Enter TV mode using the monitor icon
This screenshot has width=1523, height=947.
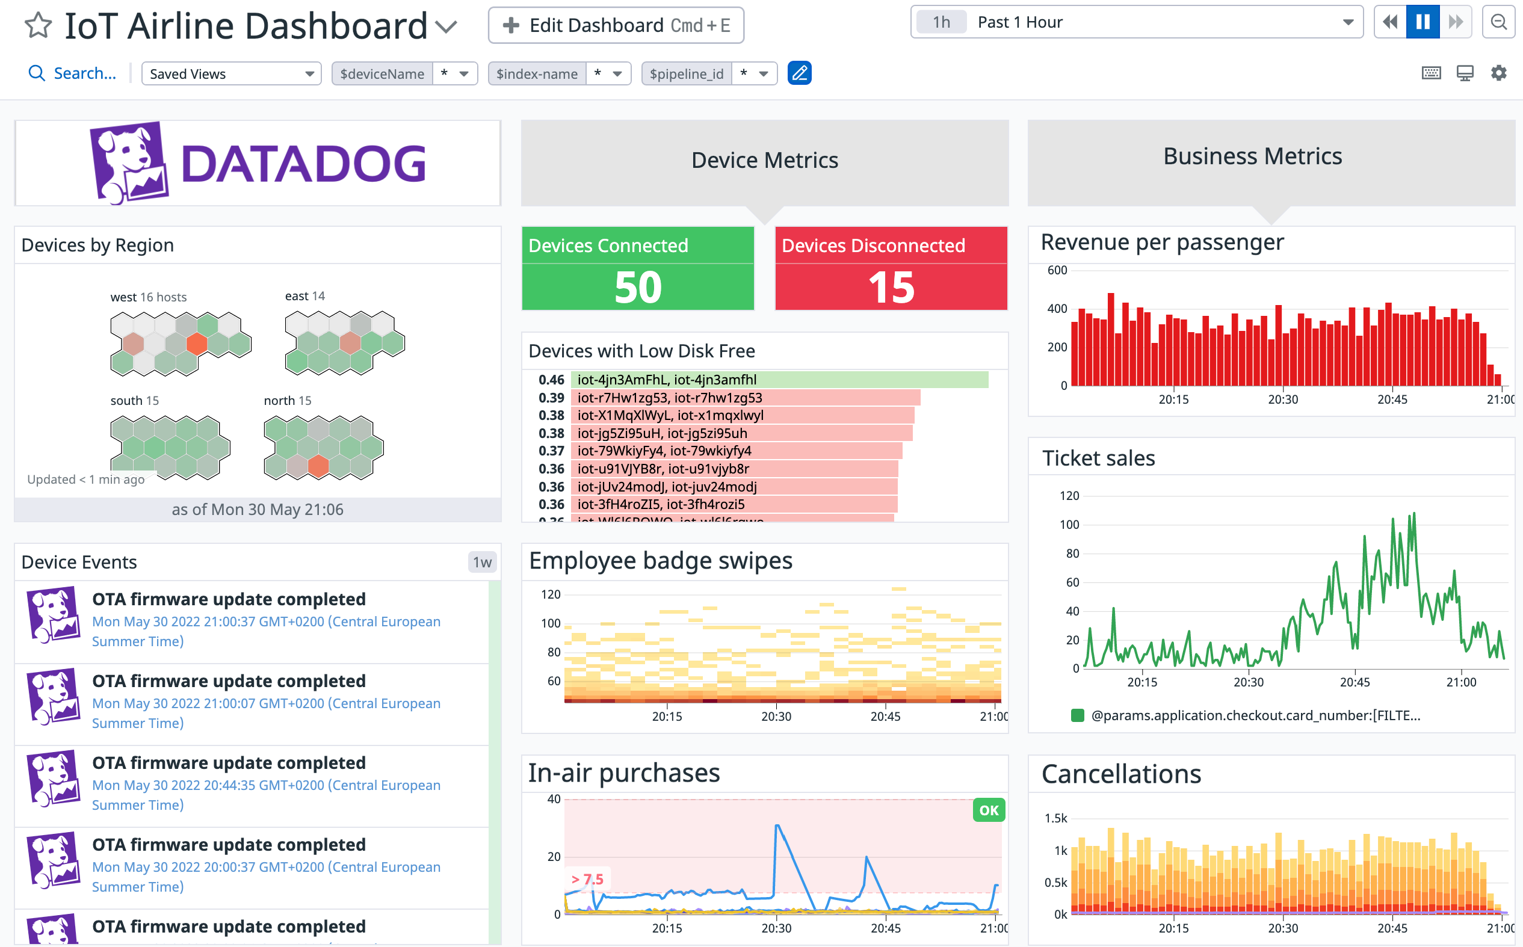(1465, 73)
